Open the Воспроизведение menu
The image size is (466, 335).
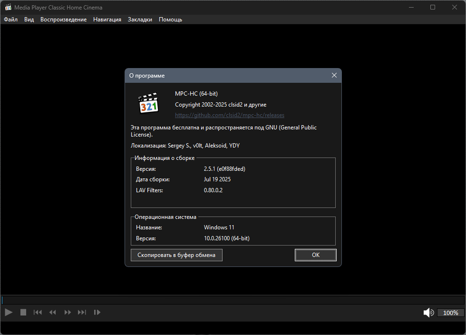(x=63, y=20)
